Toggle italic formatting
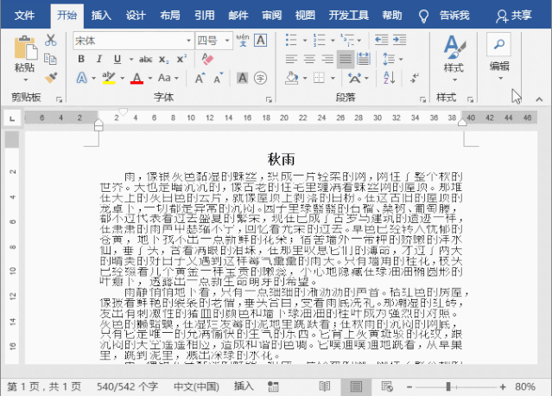This screenshot has height=396, width=552. [99, 59]
